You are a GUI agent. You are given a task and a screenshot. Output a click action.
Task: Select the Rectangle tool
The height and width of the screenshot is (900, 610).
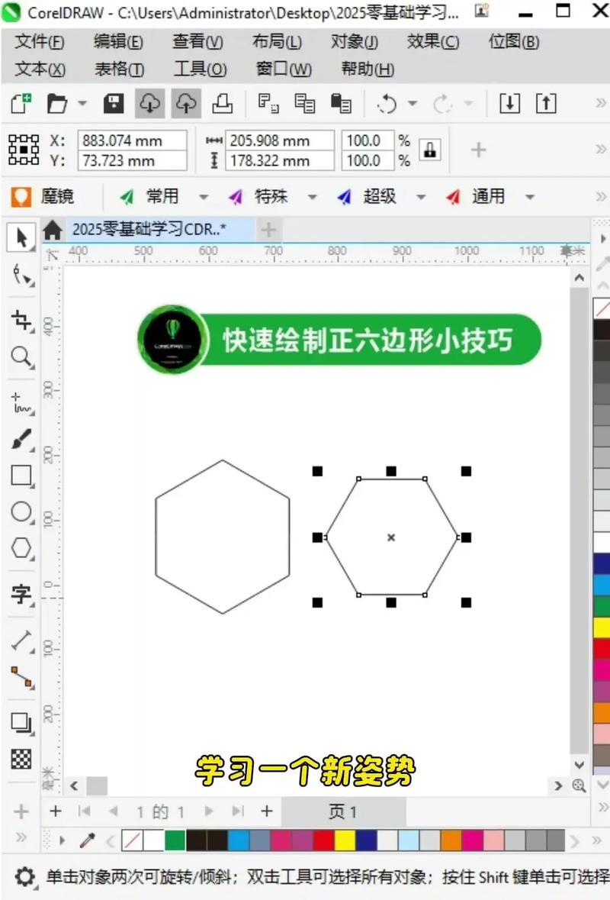[21, 476]
